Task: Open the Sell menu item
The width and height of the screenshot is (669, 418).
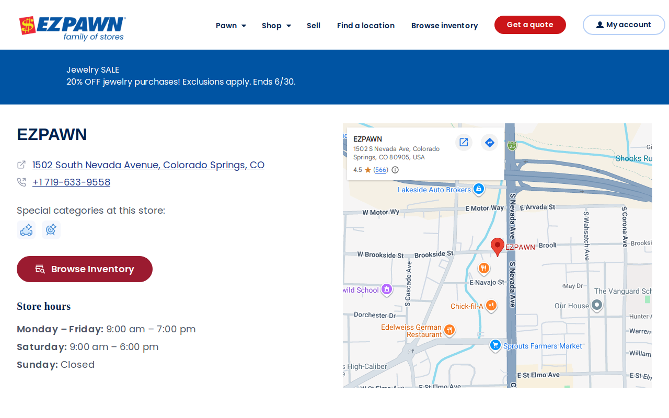Action: [314, 25]
